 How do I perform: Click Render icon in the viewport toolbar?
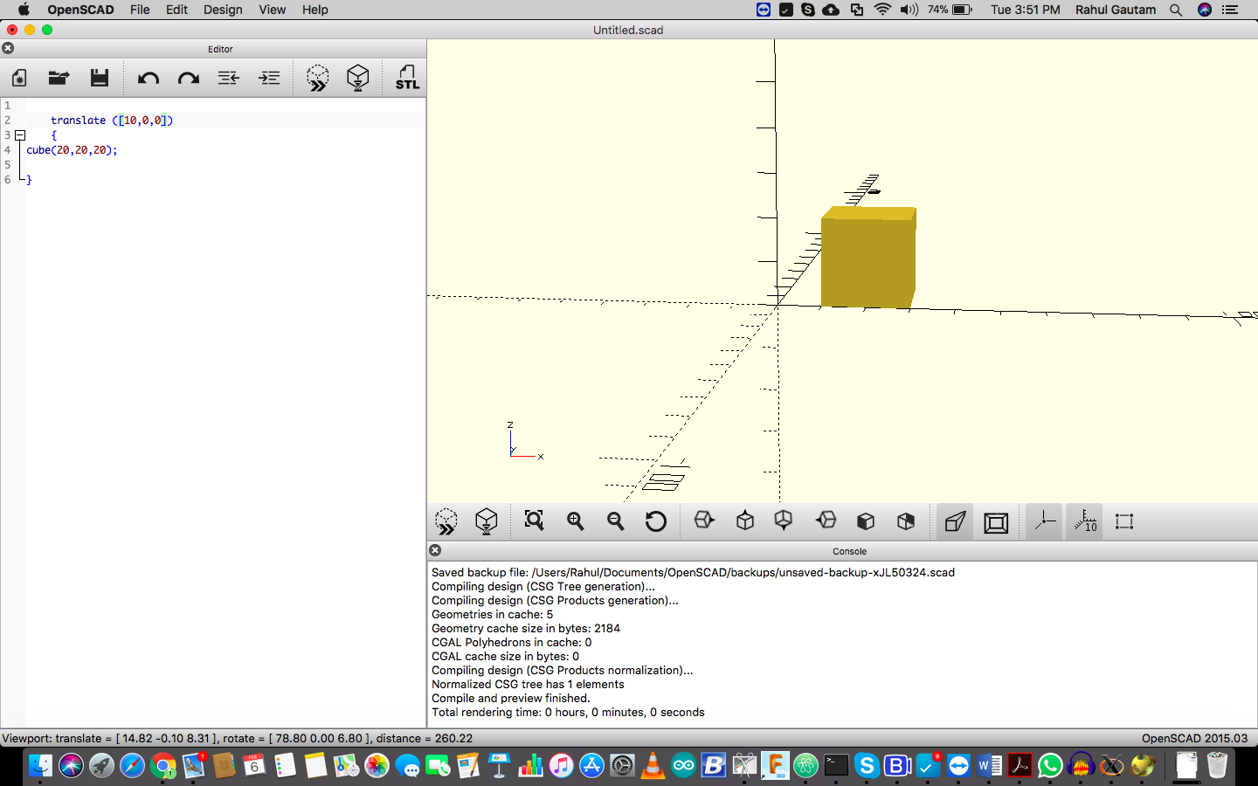(x=487, y=522)
